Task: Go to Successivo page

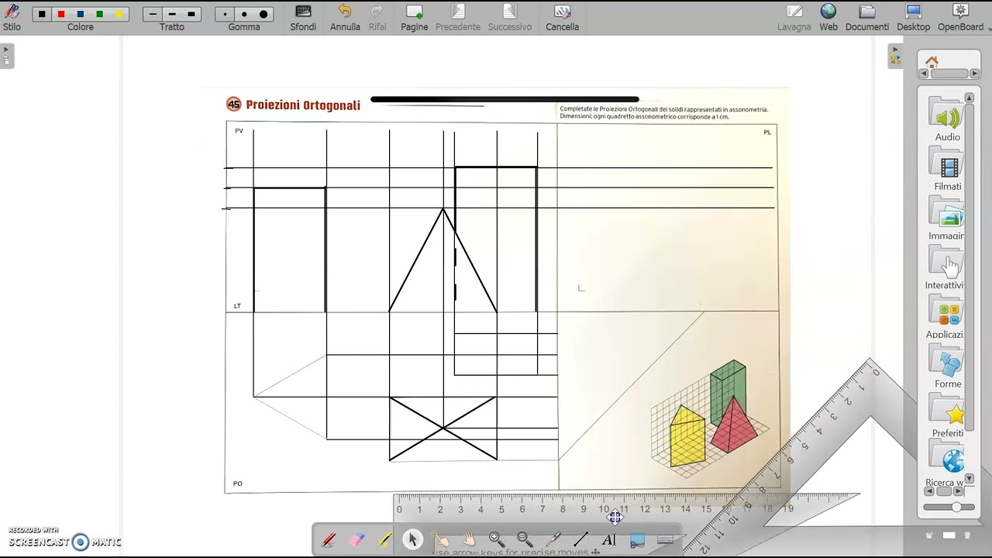Action: [x=510, y=17]
